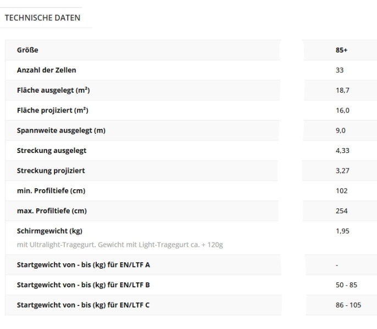The width and height of the screenshot is (377, 329).
Task: Select the glider weight value 1,95
Action: point(342,231)
